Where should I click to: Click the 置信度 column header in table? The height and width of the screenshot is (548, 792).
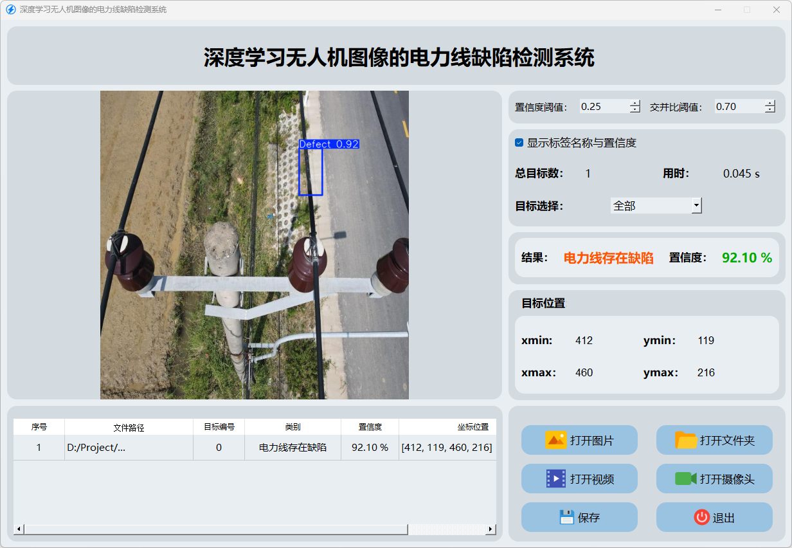(x=370, y=427)
